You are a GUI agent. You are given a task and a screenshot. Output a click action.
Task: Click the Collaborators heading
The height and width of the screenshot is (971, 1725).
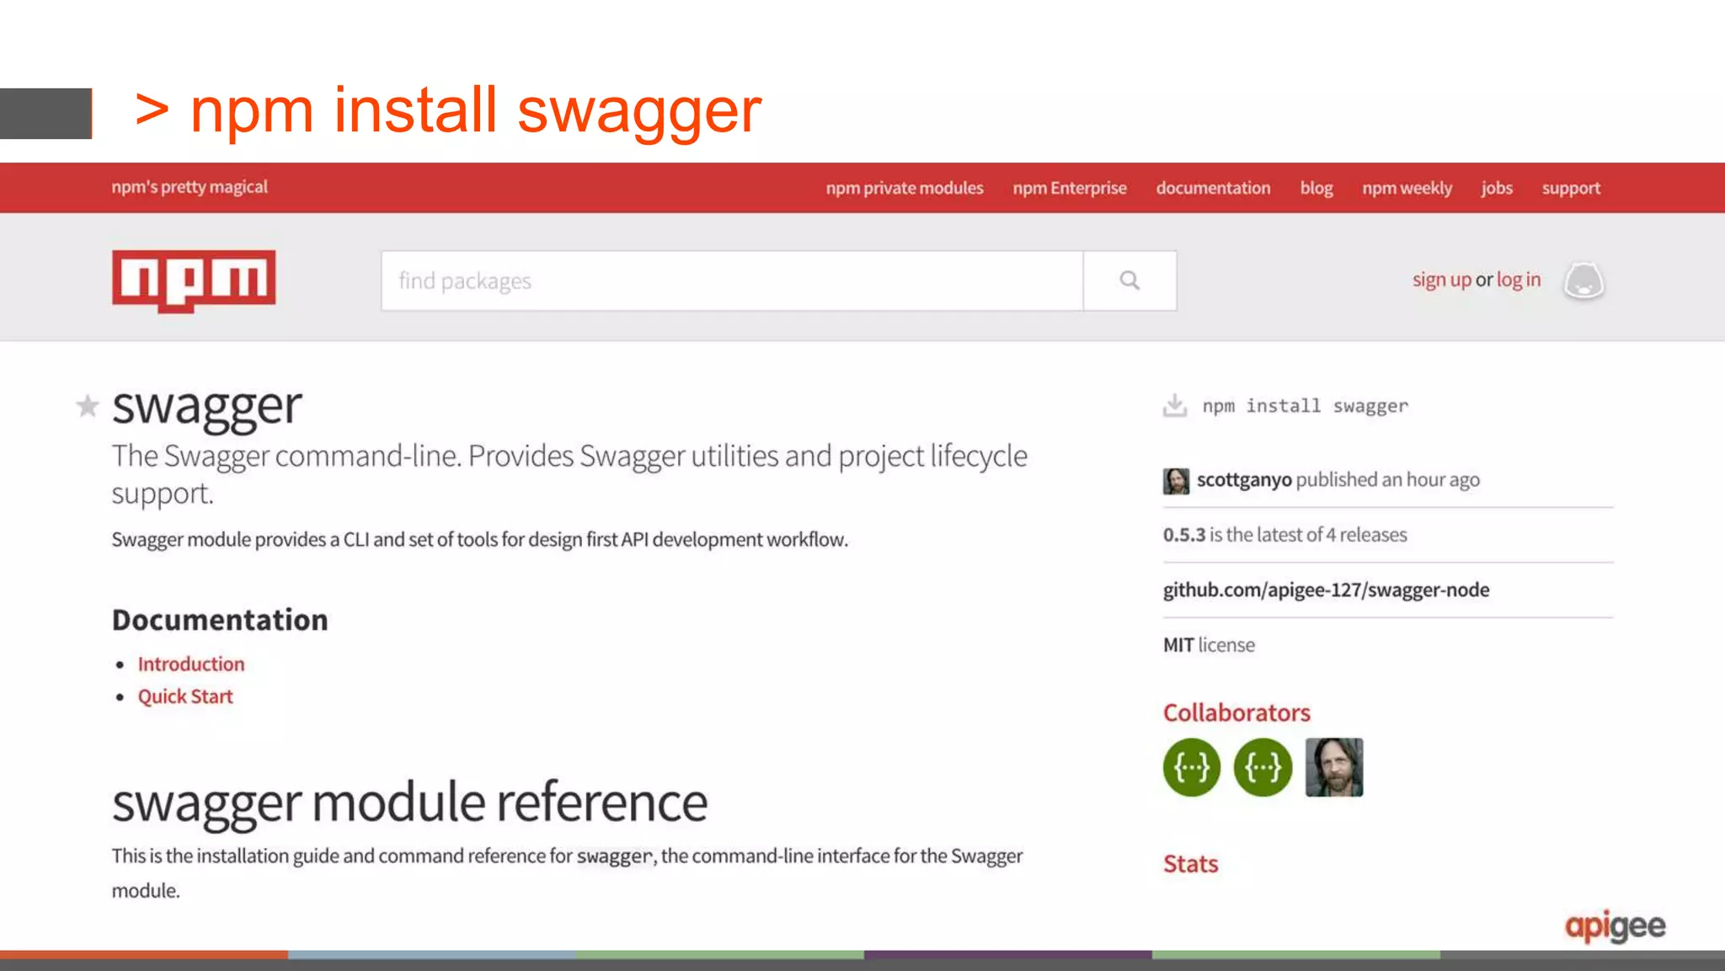(1236, 712)
